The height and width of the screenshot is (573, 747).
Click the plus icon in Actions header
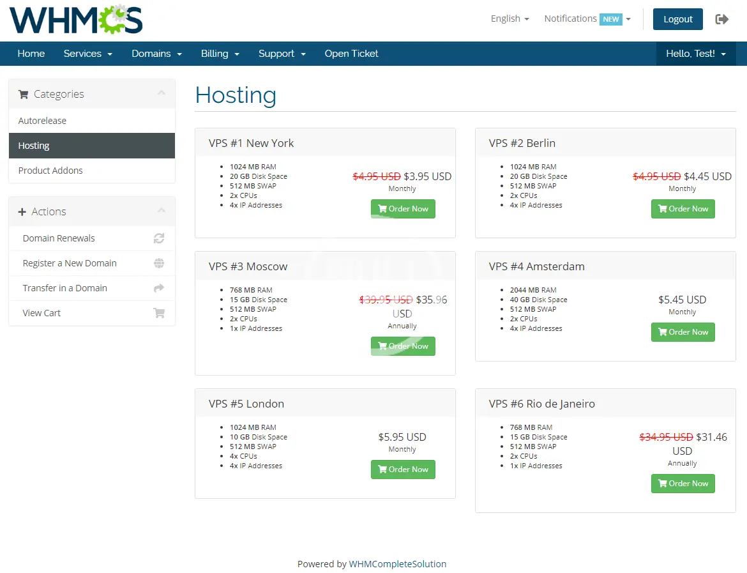[22, 212]
